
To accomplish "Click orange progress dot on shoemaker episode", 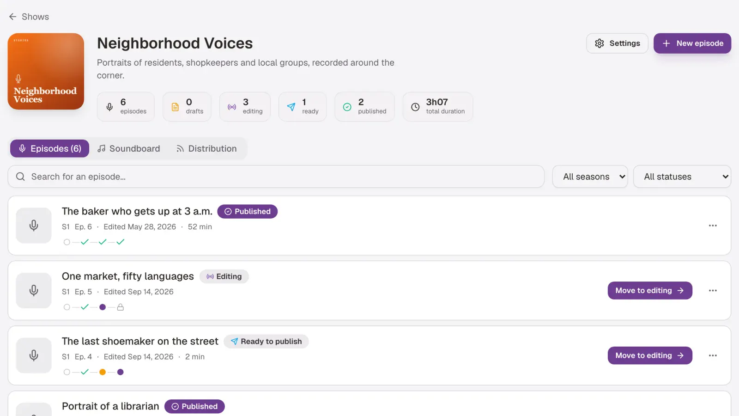I will click(103, 372).
